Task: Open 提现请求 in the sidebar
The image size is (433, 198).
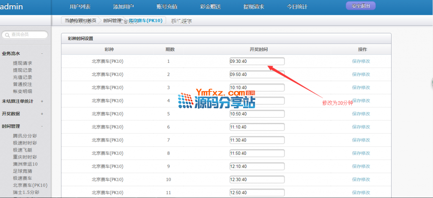Action: (x=22, y=63)
